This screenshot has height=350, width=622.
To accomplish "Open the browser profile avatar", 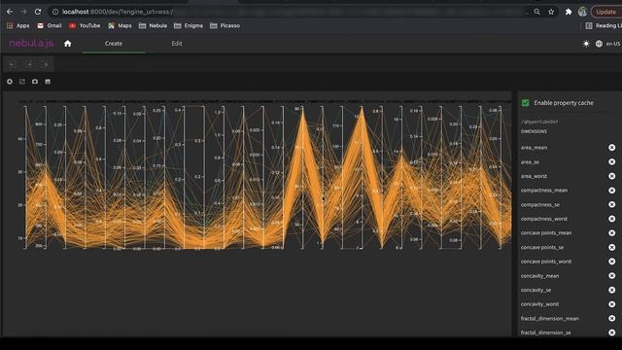I will coord(582,12).
